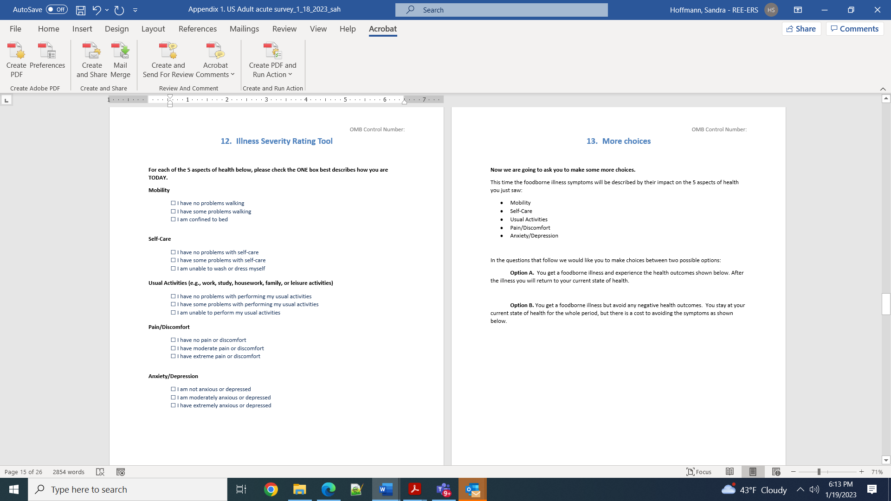Check 'I have no pain or discomfort'
The width and height of the screenshot is (891, 501).
(x=173, y=340)
